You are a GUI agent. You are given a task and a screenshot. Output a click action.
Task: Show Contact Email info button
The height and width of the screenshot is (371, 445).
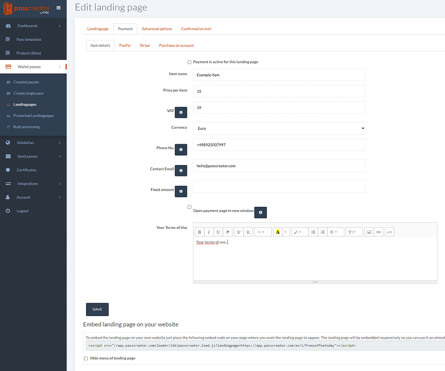point(181,170)
